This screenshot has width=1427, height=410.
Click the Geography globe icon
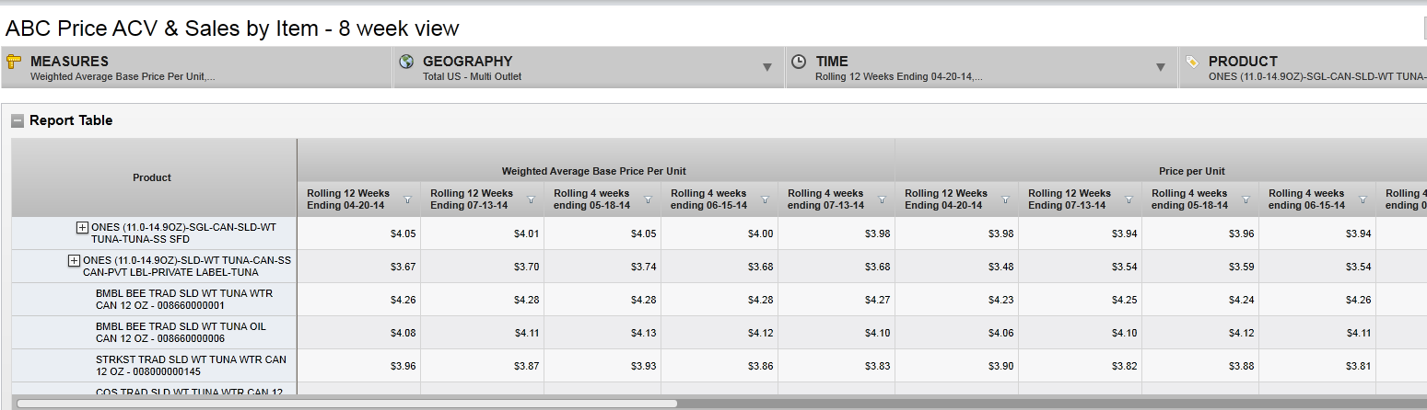[406, 62]
